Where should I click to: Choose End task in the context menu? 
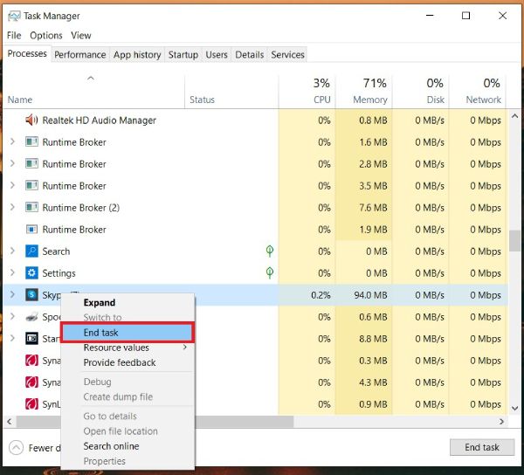(x=128, y=333)
